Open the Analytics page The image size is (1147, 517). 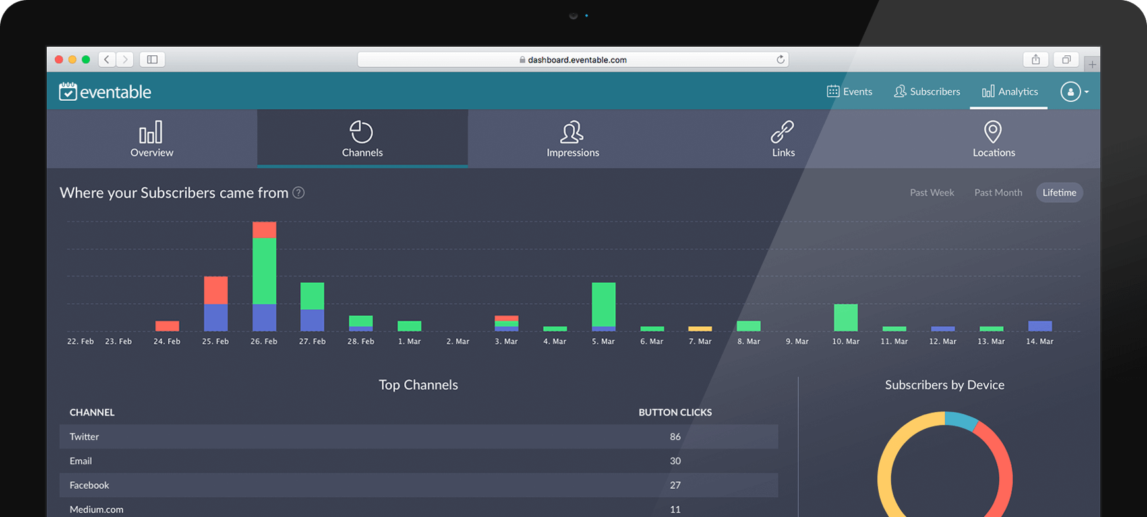click(1009, 92)
